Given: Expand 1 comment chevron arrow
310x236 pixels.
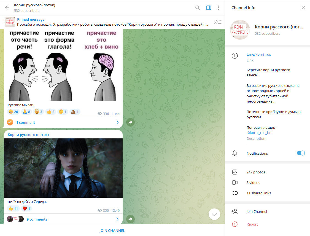Looking at the screenshot, I should point(117,122).
